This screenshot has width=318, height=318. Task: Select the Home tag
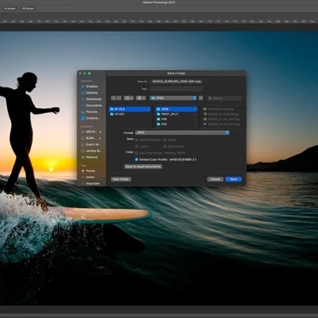click(x=88, y=177)
